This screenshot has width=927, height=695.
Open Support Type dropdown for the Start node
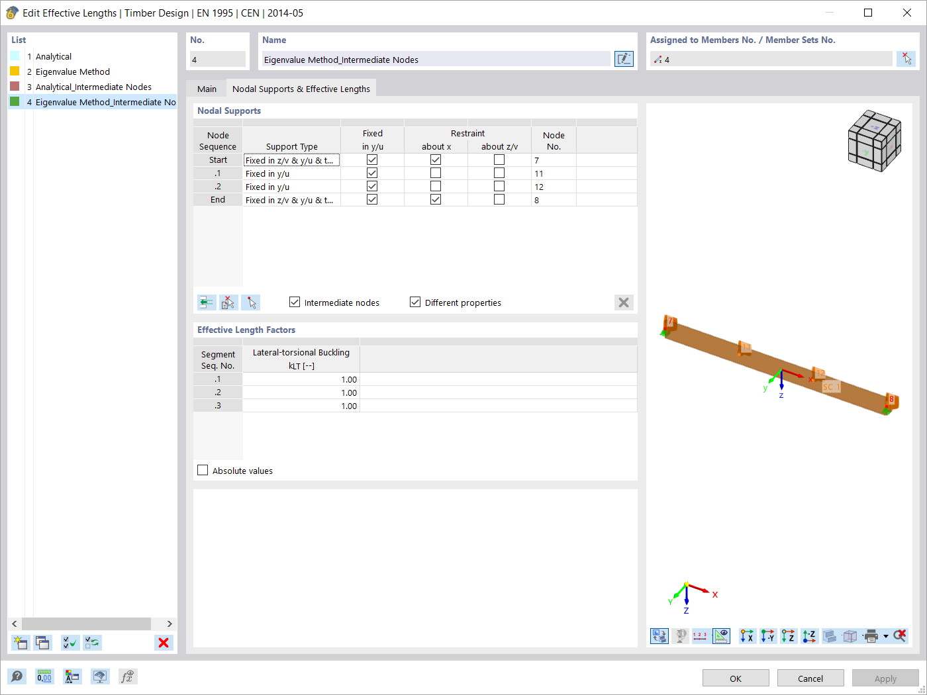coord(291,160)
